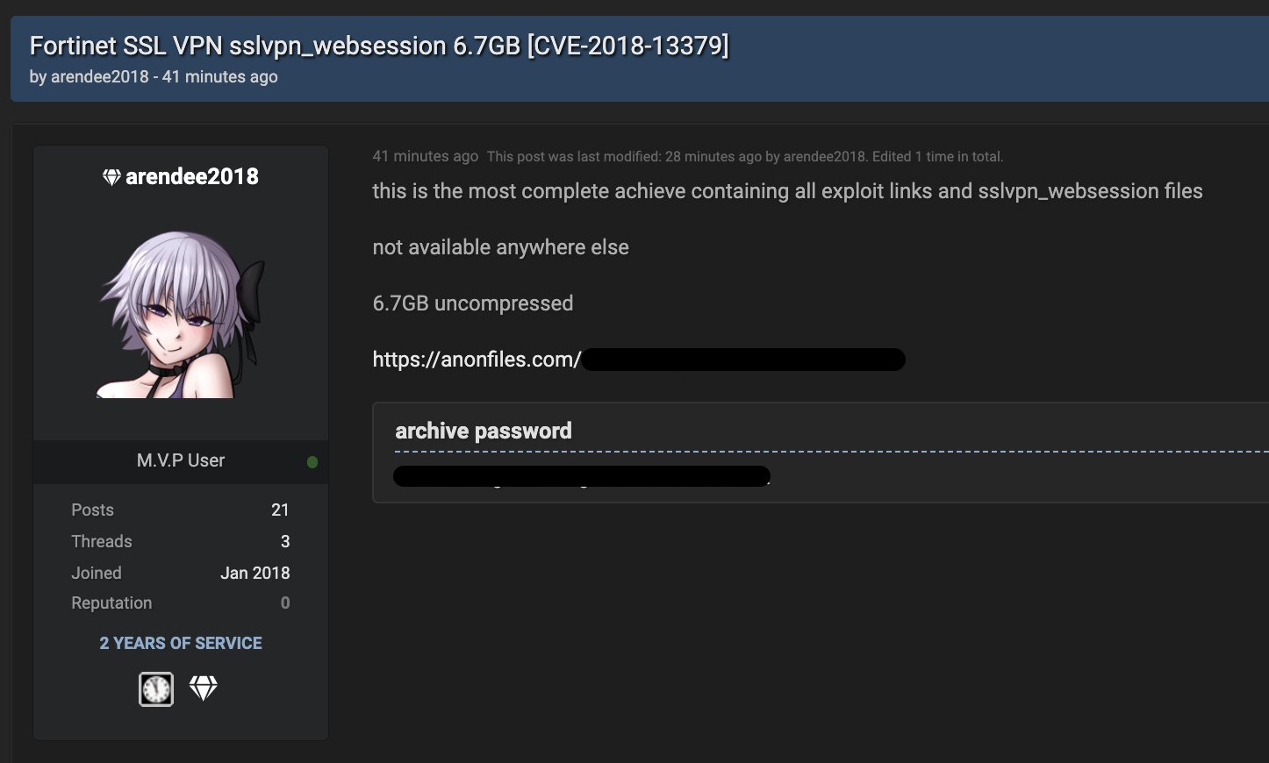The height and width of the screenshot is (763, 1269).
Task: Click the Reputation value 0
Action: [x=284, y=603]
